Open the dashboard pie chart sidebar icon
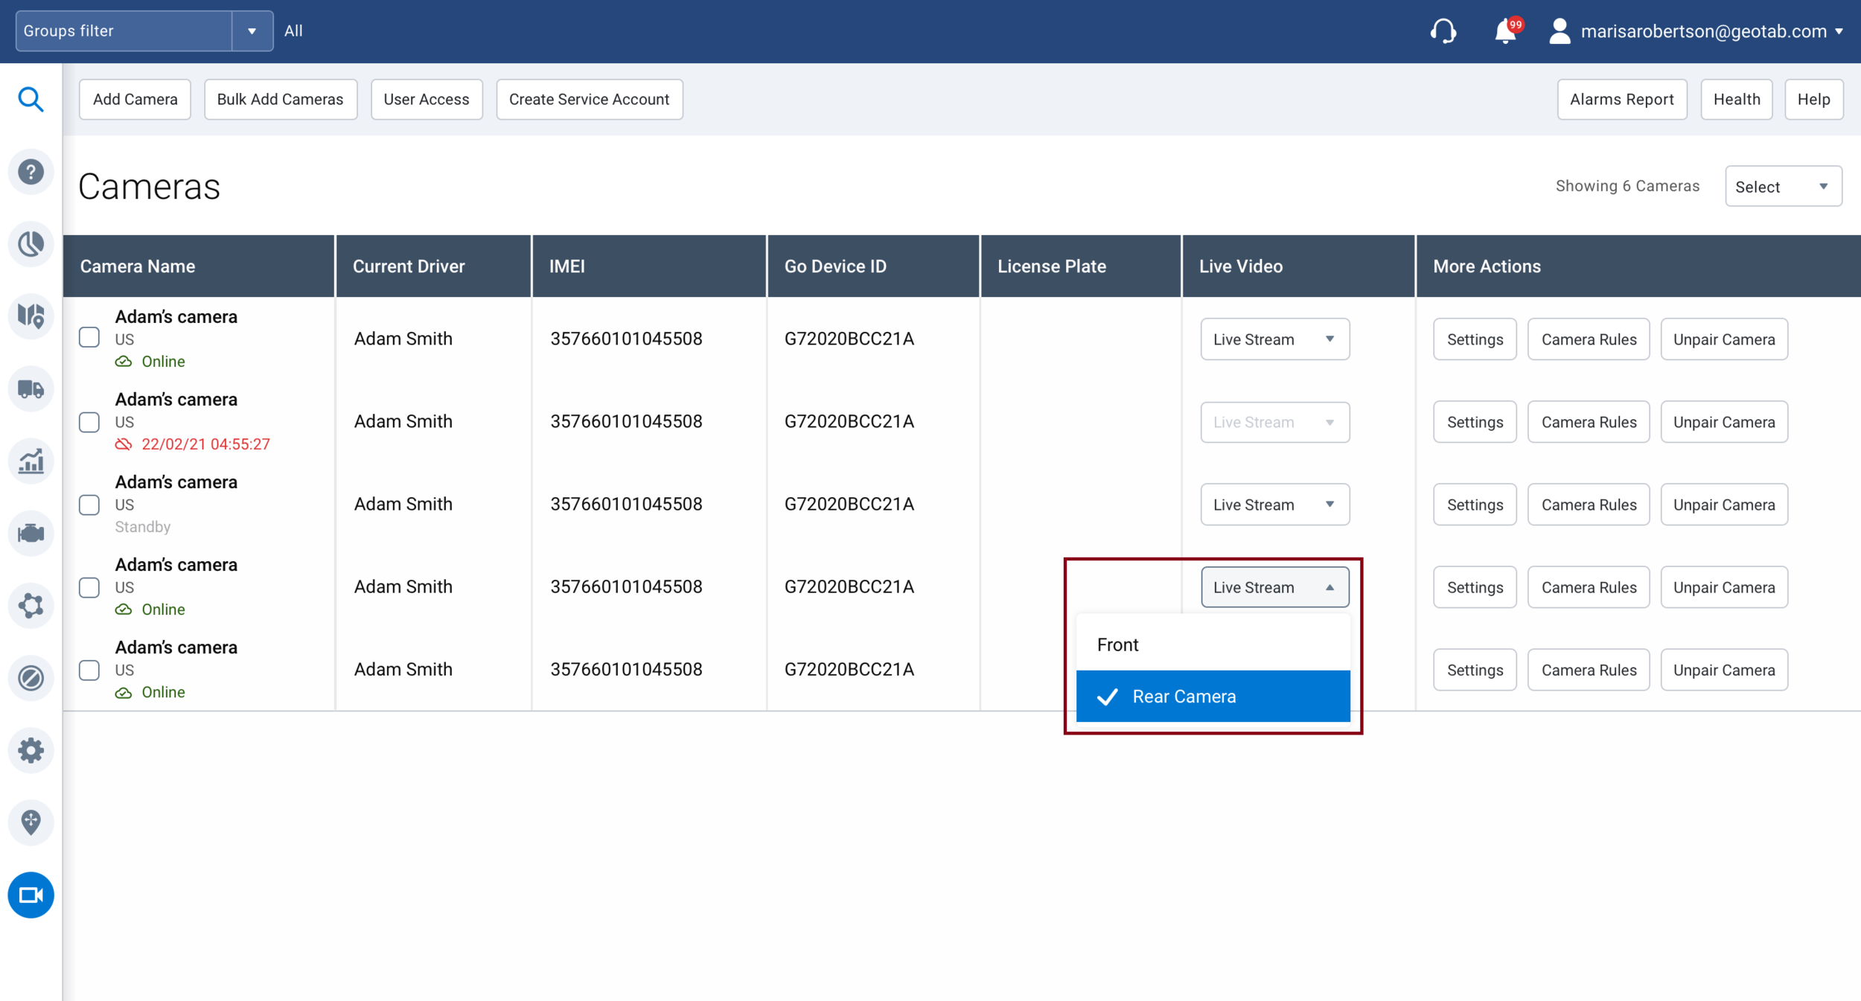Screen dimensions: 1861x1001 [31, 244]
